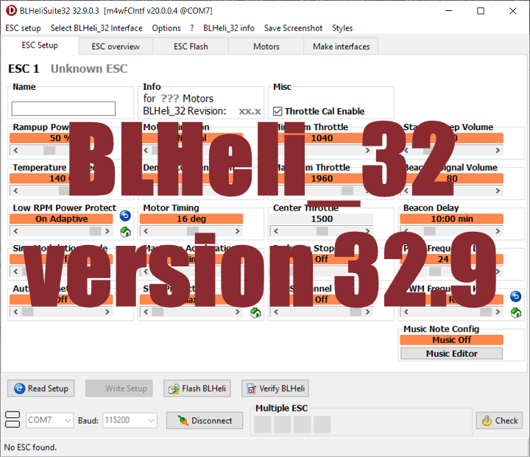
Task: Click left arrow of Motor Timing slider
Action: point(146,231)
